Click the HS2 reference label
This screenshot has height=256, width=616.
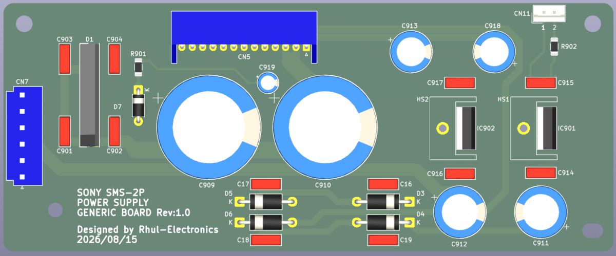coord(422,100)
